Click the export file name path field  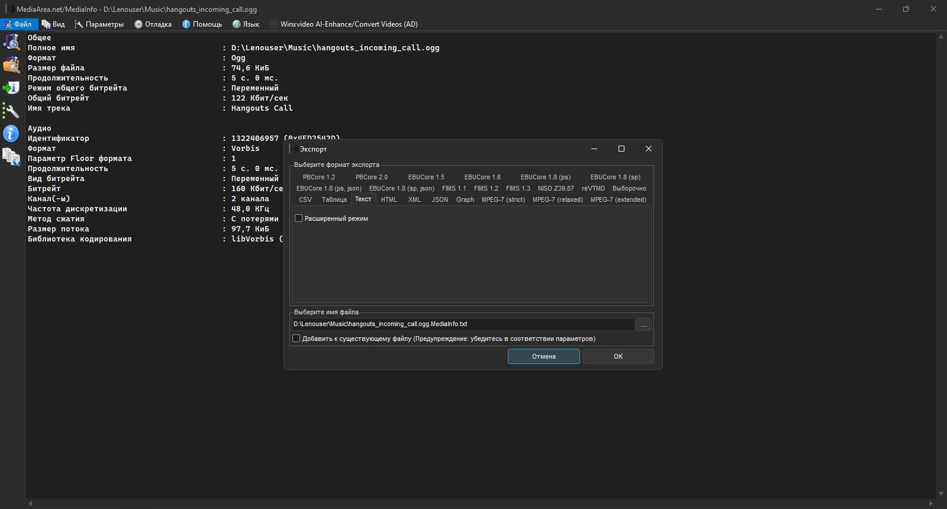(463, 324)
